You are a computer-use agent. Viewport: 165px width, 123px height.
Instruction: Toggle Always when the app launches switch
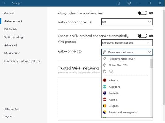point(142,13)
